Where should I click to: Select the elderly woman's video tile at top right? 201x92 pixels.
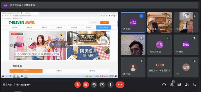(186, 22)
